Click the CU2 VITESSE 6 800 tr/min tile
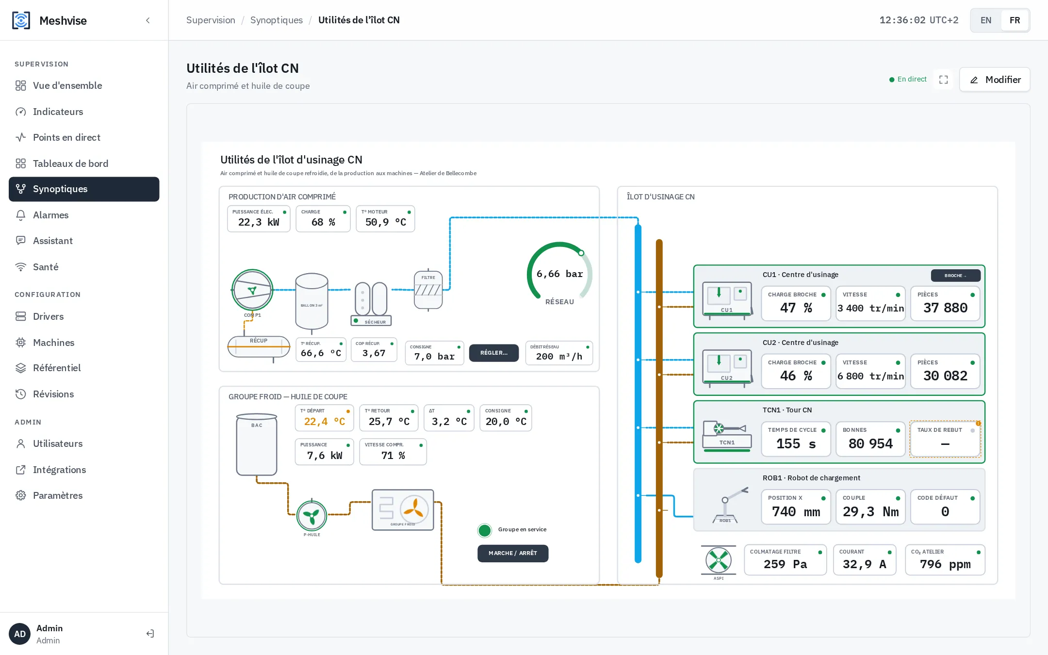 tap(870, 371)
